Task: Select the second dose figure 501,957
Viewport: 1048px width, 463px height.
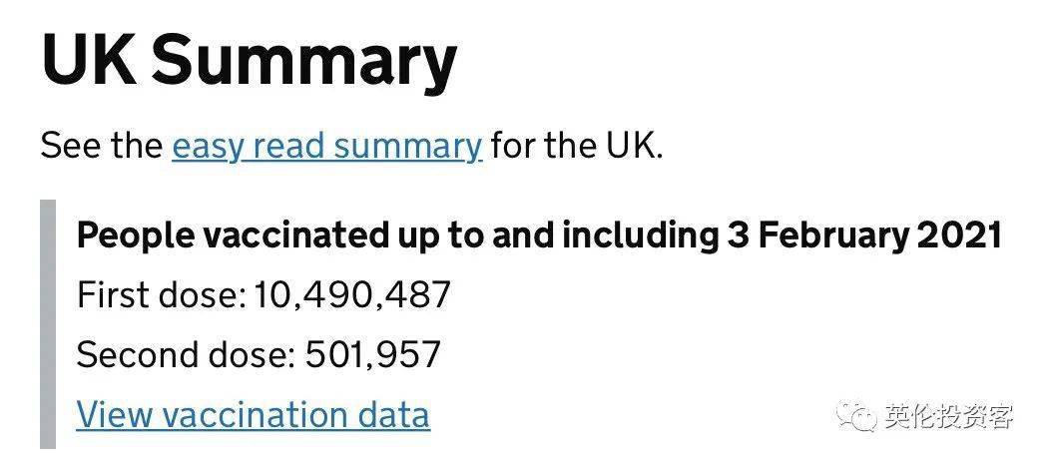Action: click(372, 355)
